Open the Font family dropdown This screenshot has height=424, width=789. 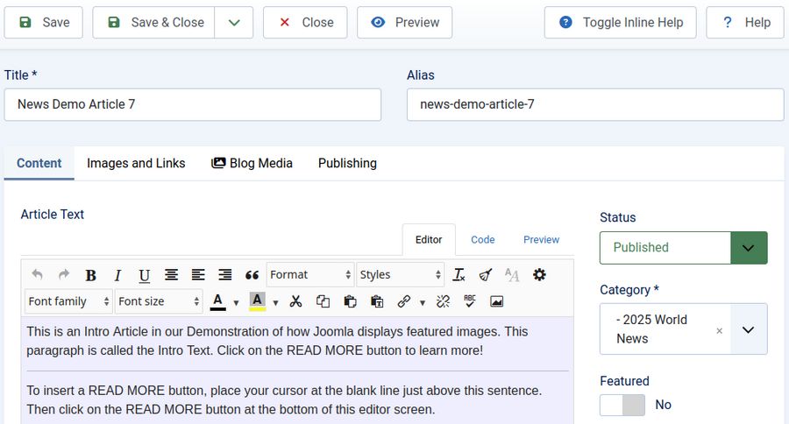point(69,301)
